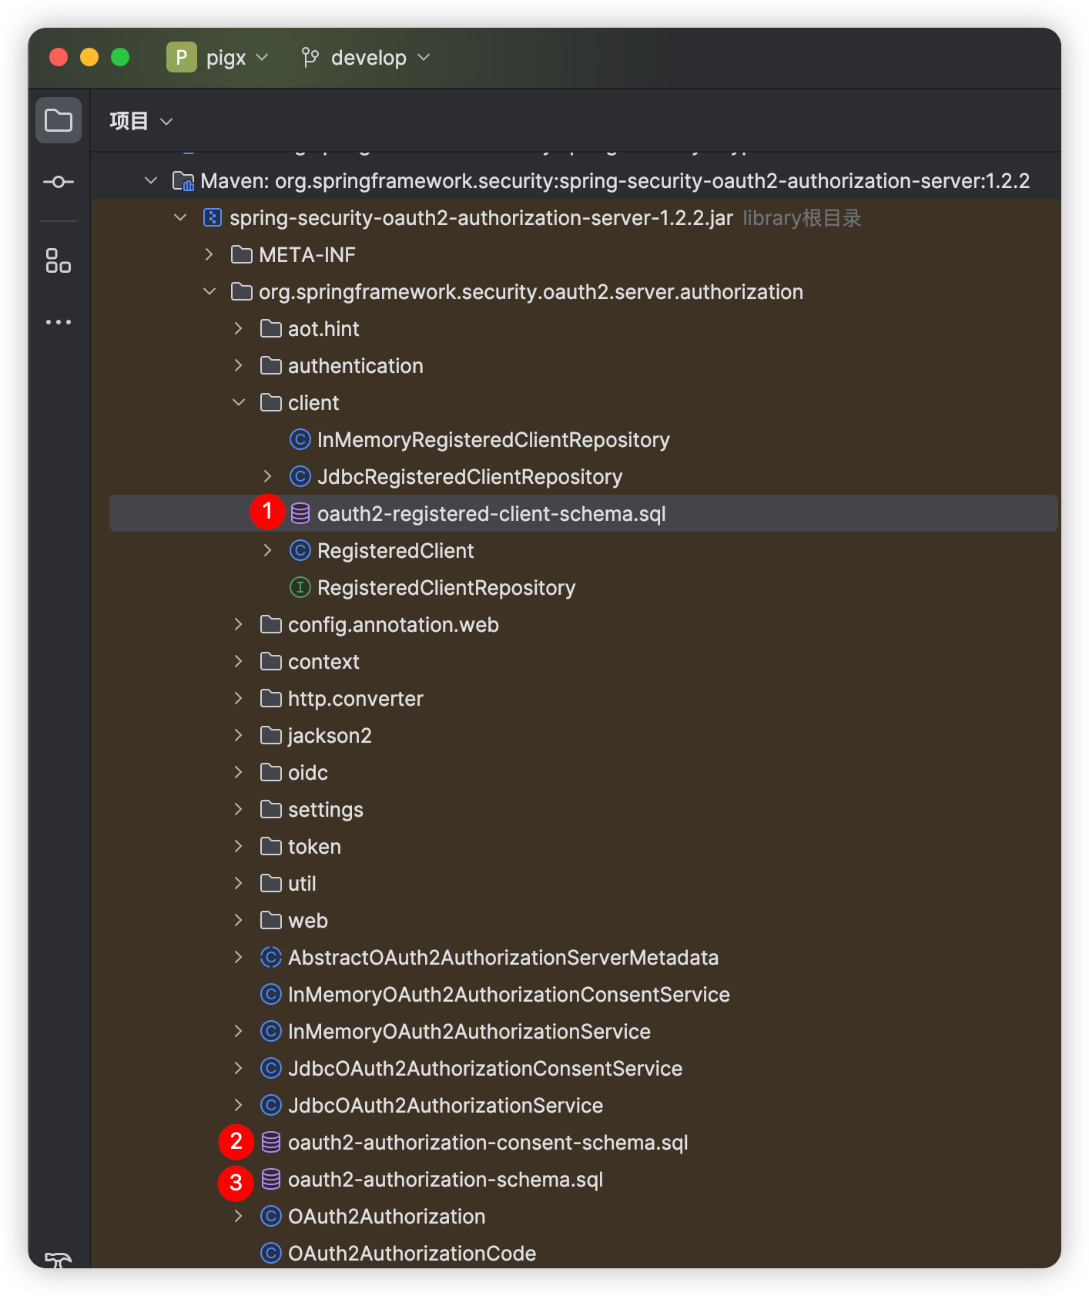Expand the JdbcRegisteredClientRepository class node
Viewport: 1089px width, 1296px height.
(267, 477)
